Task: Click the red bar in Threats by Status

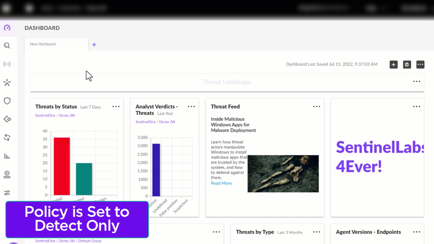Action: click(62, 166)
